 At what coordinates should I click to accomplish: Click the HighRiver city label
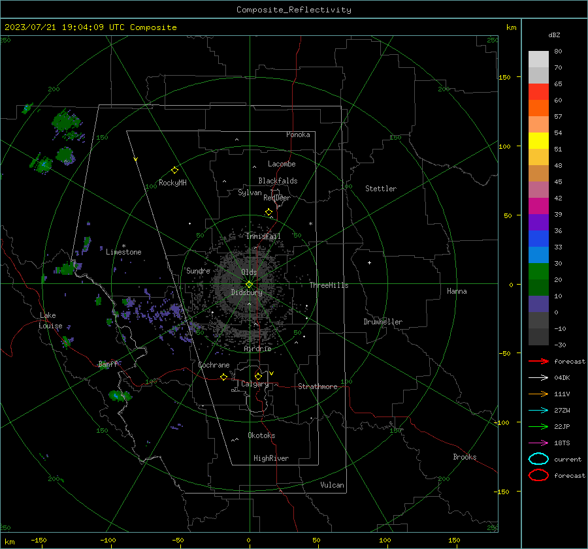click(x=271, y=458)
